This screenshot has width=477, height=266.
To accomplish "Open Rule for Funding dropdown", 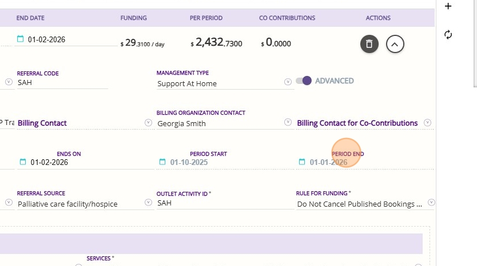I will [431, 203].
